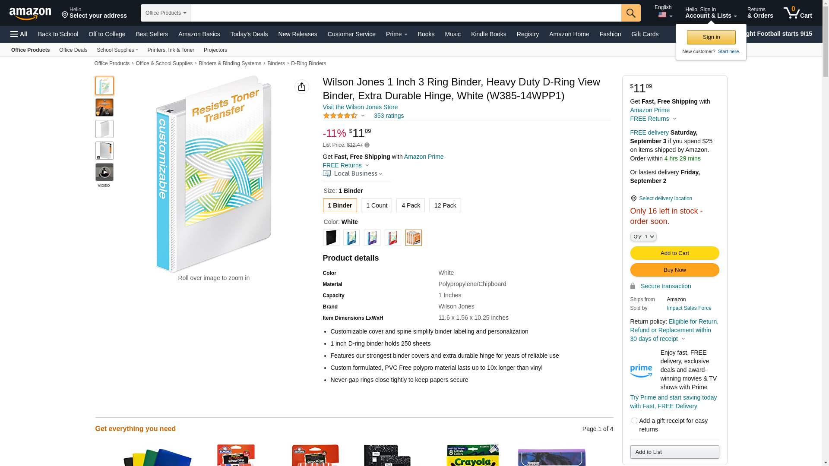829x466 pixels.
Task: Select the 12 Pack size option
Action: click(x=445, y=205)
